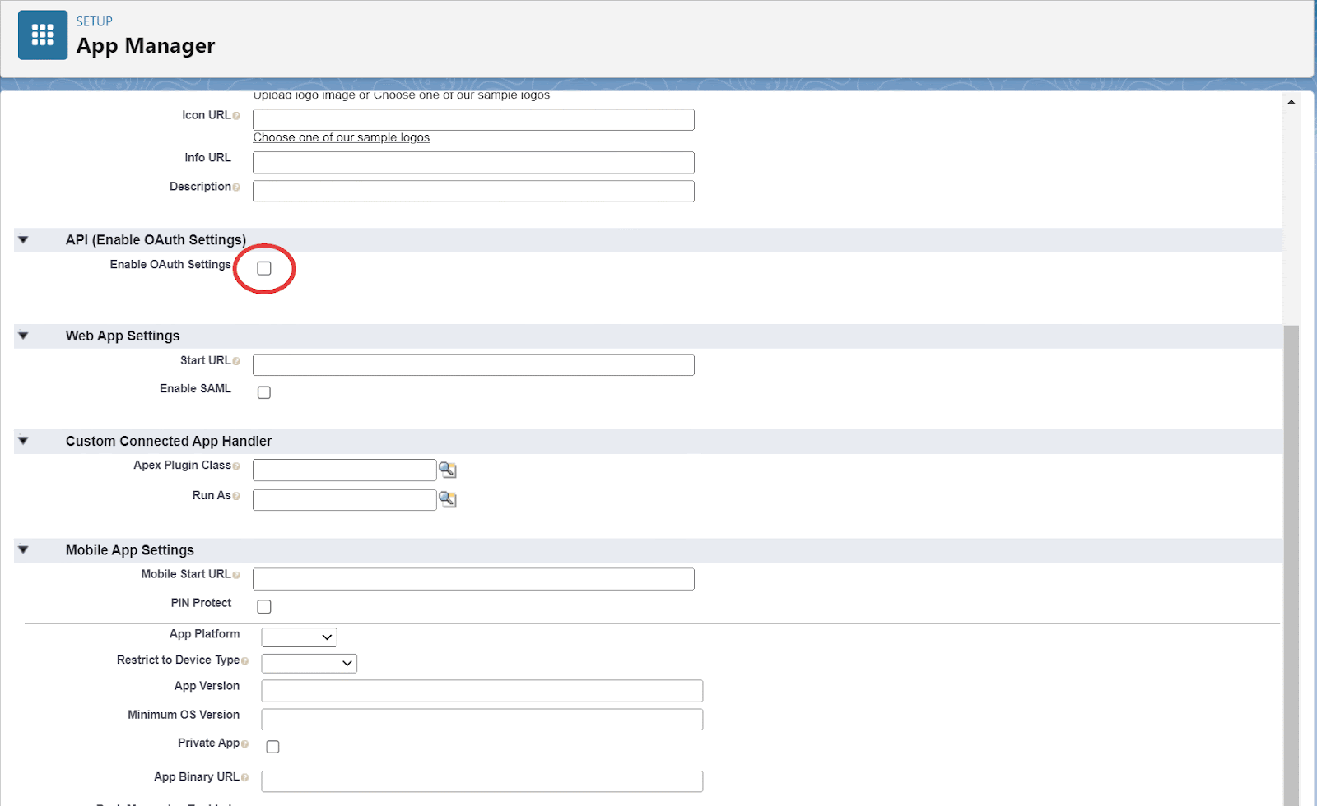Viewport: 1317px width, 806px height.
Task: Open the App Platform dropdown
Action: pos(299,637)
